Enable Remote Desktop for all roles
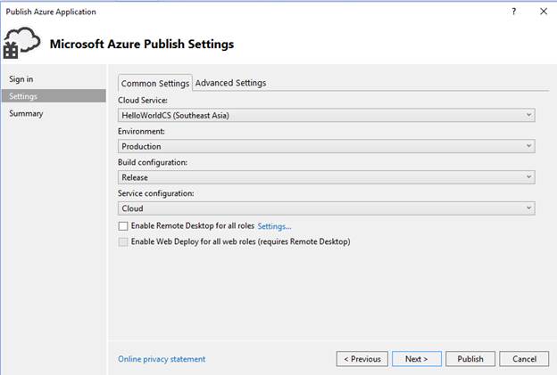 (123, 226)
